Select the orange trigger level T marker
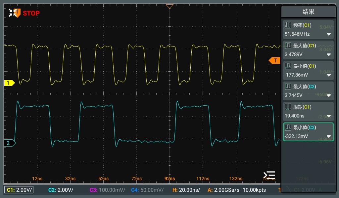The height and width of the screenshot is (198, 339). pyautogui.click(x=274, y=60)
